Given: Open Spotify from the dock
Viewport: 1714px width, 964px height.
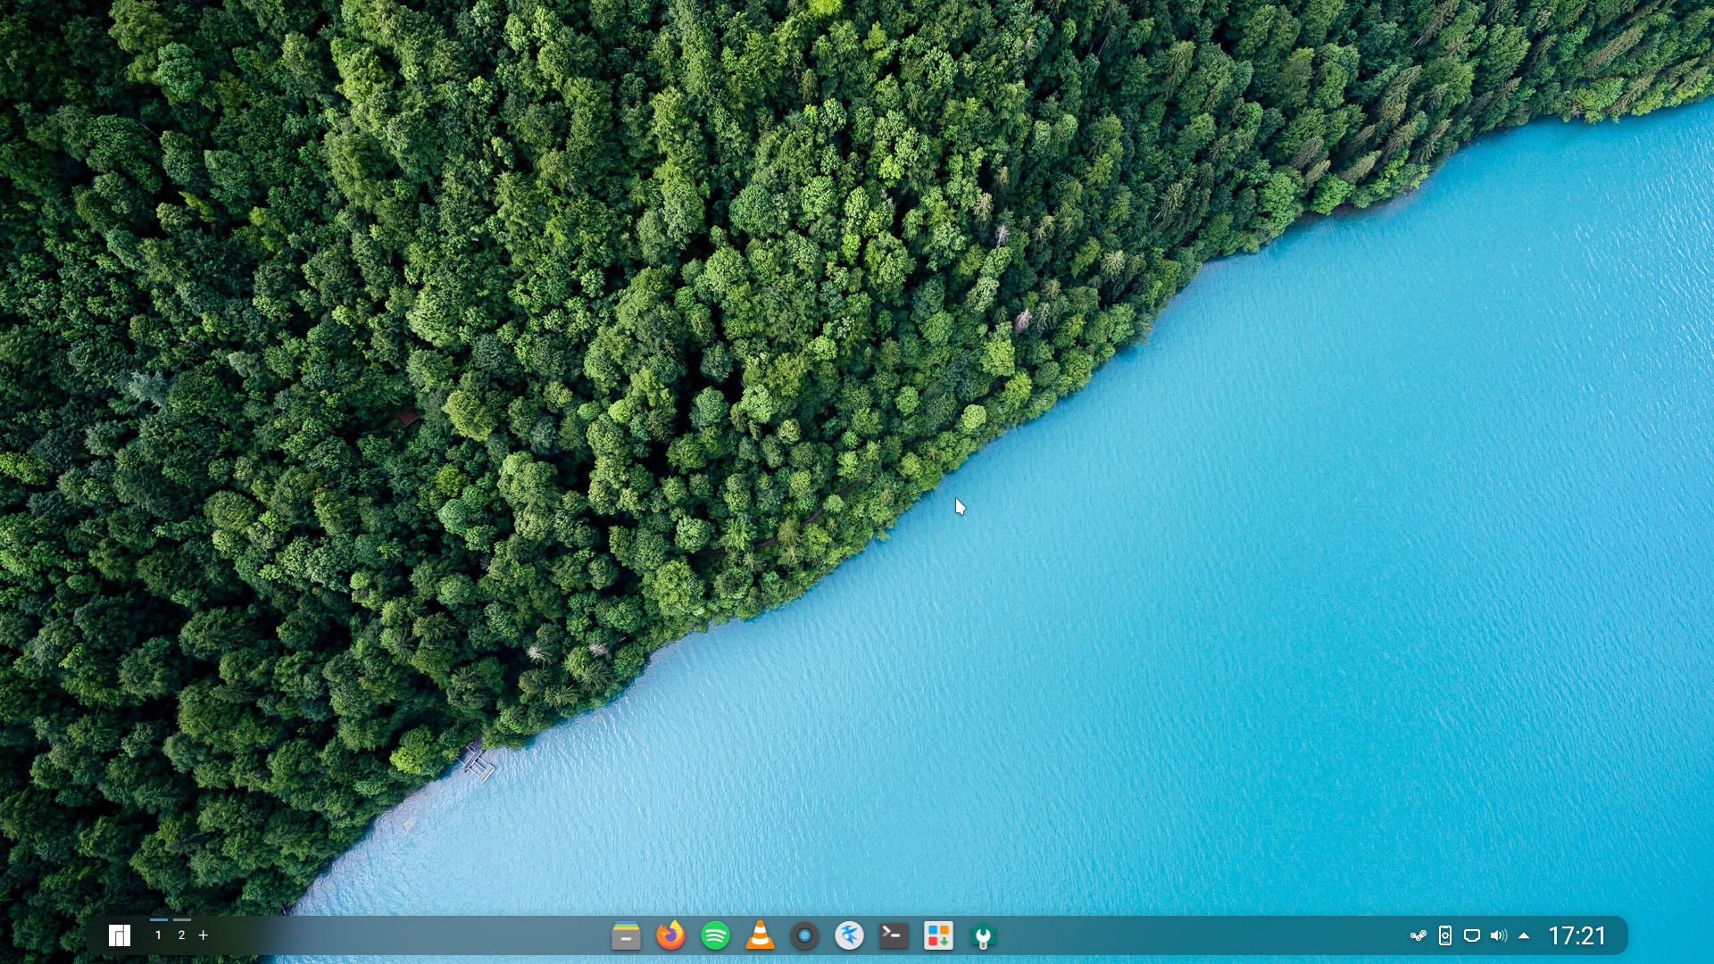Looking at the screenshot, I should 715,935.
